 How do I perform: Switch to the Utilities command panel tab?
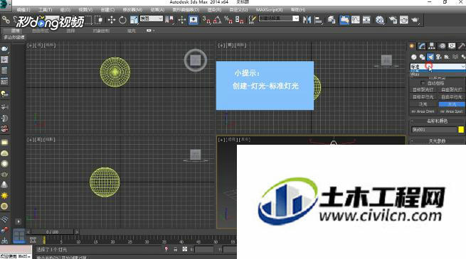click(x=461, y=46)
